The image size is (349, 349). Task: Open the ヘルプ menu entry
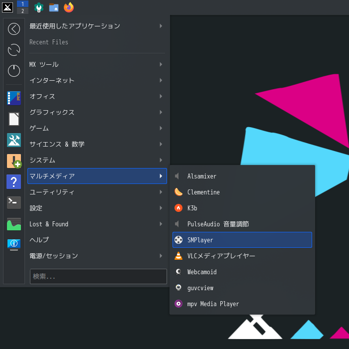(97, 240)
